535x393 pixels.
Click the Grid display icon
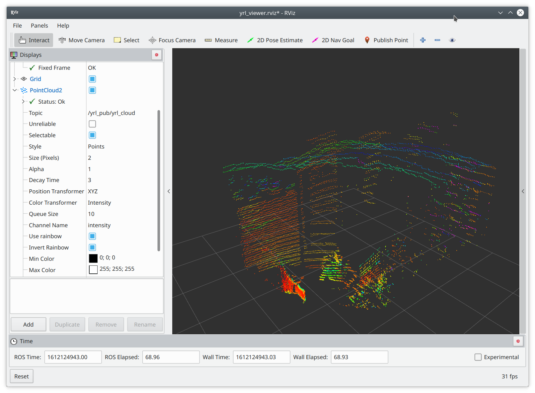24,79
